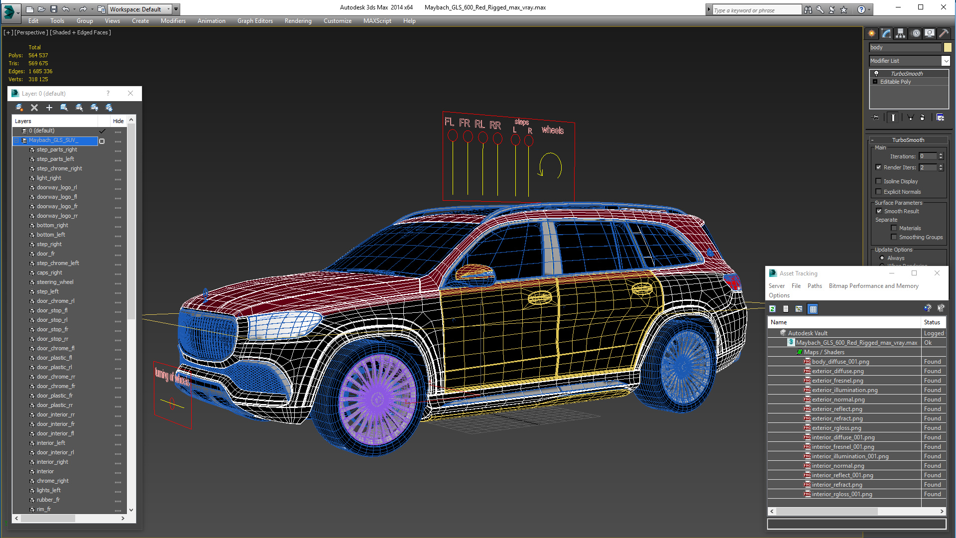Image resolution: width=956 pixels, height=538 pixels.
Task: Toggle TurboSmooth modifier lightbulb visibility
Action: click(876, 74)
